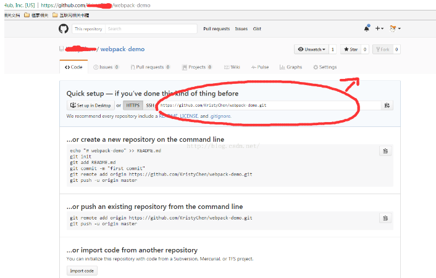
Task: View notifications via the bell icon
Action: [367, 28]
